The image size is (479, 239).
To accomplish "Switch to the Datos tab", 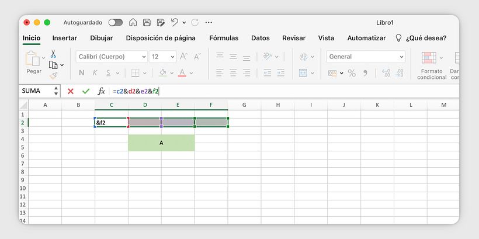I will 261,38.
